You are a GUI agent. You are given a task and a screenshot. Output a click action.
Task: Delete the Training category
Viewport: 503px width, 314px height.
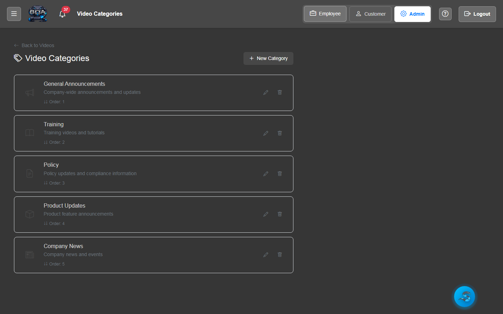280,133
